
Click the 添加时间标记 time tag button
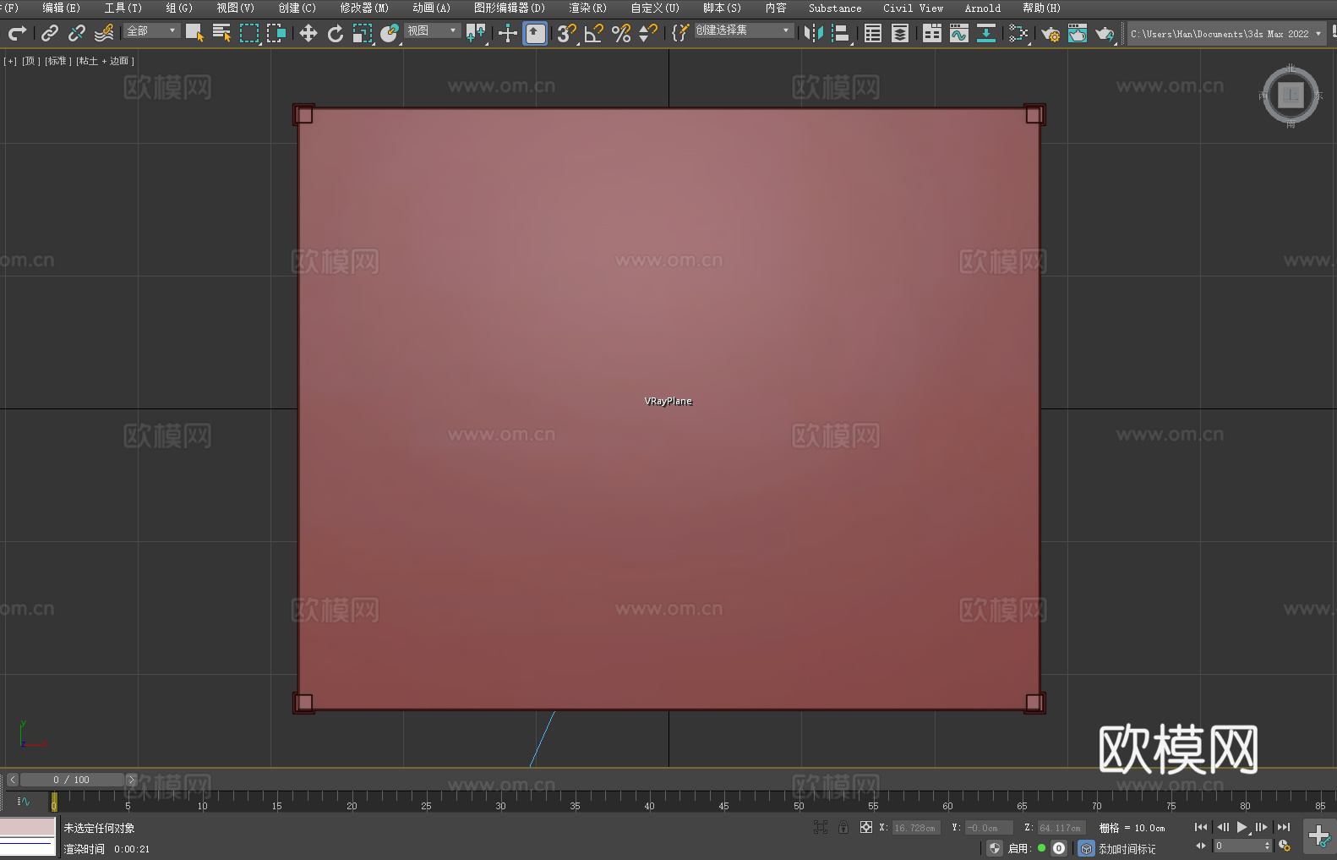point(1127,849)
